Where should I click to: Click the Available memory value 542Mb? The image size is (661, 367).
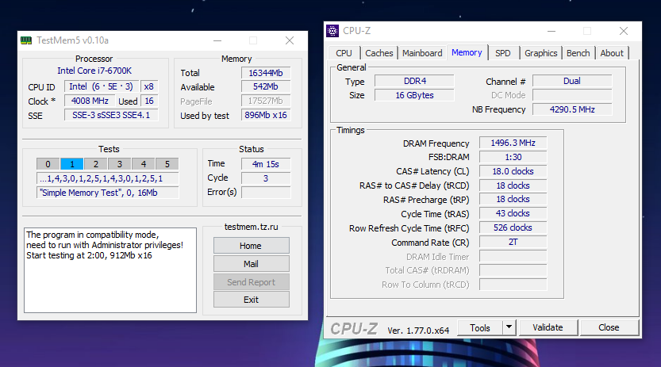tap(266, 86)
